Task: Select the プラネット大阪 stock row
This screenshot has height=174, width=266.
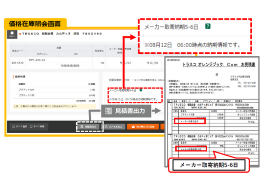Action: [54, 95]
